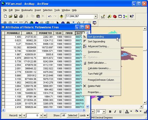The width and height of the screenshot is (148, 120).
Task: Click the Save disk icon
Action: 16,16
